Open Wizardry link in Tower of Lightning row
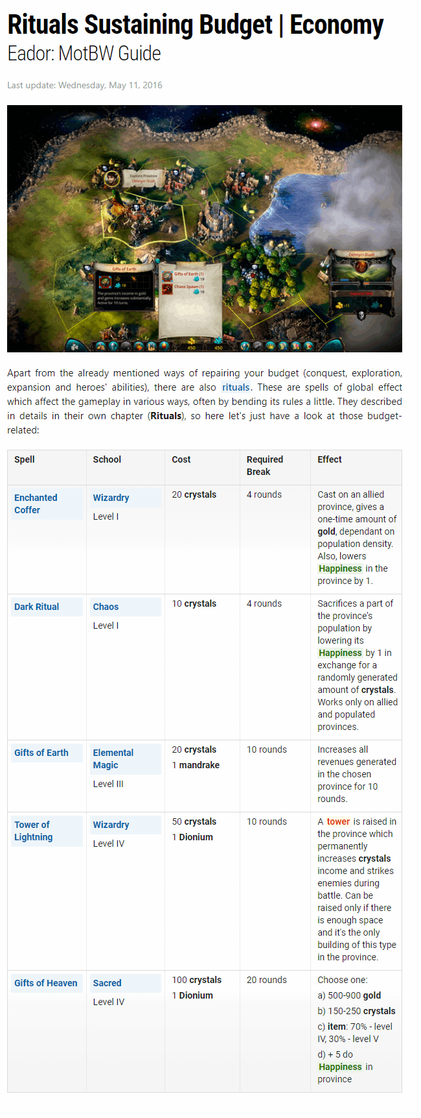Screen dimensions: 421x1118 111,825
